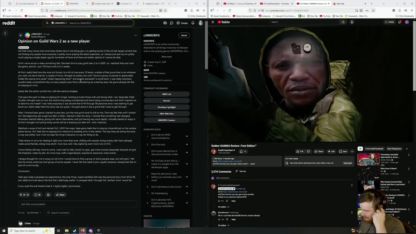This screenshot has height=234, width=416.
Task: Click YouTube search magnifier button
Action: point(343,22)
